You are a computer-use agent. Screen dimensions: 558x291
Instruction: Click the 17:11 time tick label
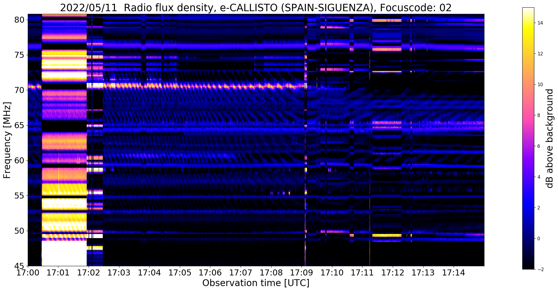[363, 272]
